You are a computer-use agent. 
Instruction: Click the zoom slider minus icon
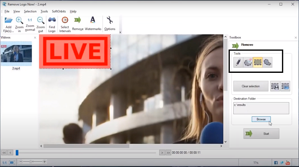pos(21,161)
